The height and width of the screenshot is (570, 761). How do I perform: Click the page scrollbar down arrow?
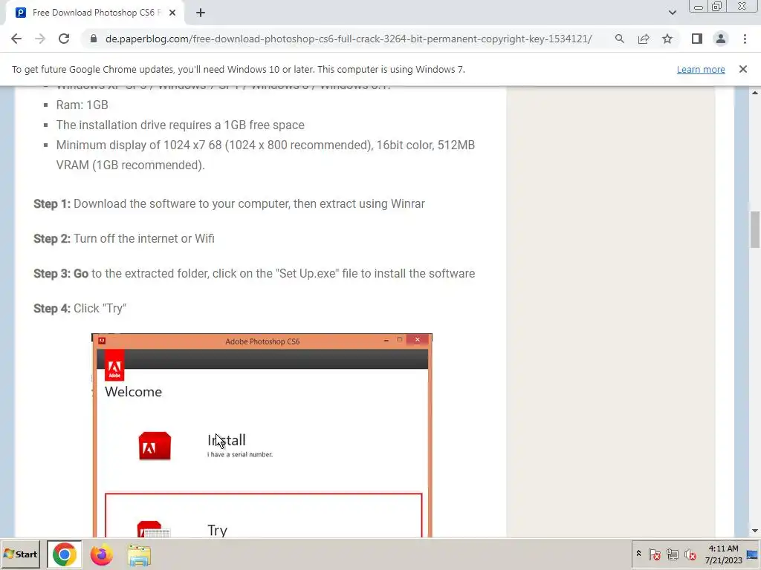(755, 531)
